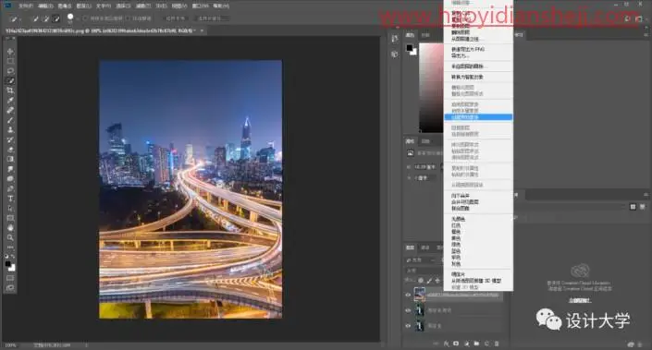Click the add layer style fx icon
Viewport: 652px width, 350px height.
[446, 344]
